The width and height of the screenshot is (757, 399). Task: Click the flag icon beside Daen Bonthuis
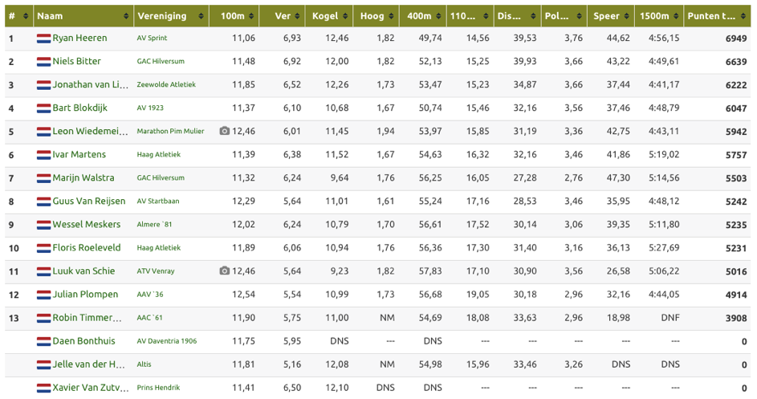point(43,341)
